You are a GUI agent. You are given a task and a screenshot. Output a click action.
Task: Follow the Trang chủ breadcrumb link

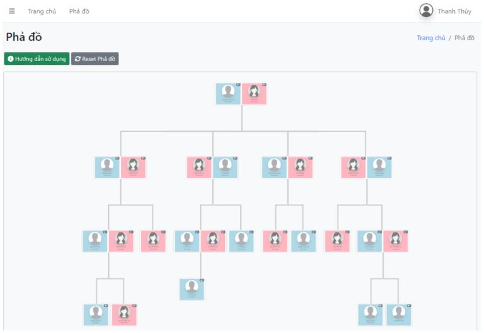coord(431,38)
